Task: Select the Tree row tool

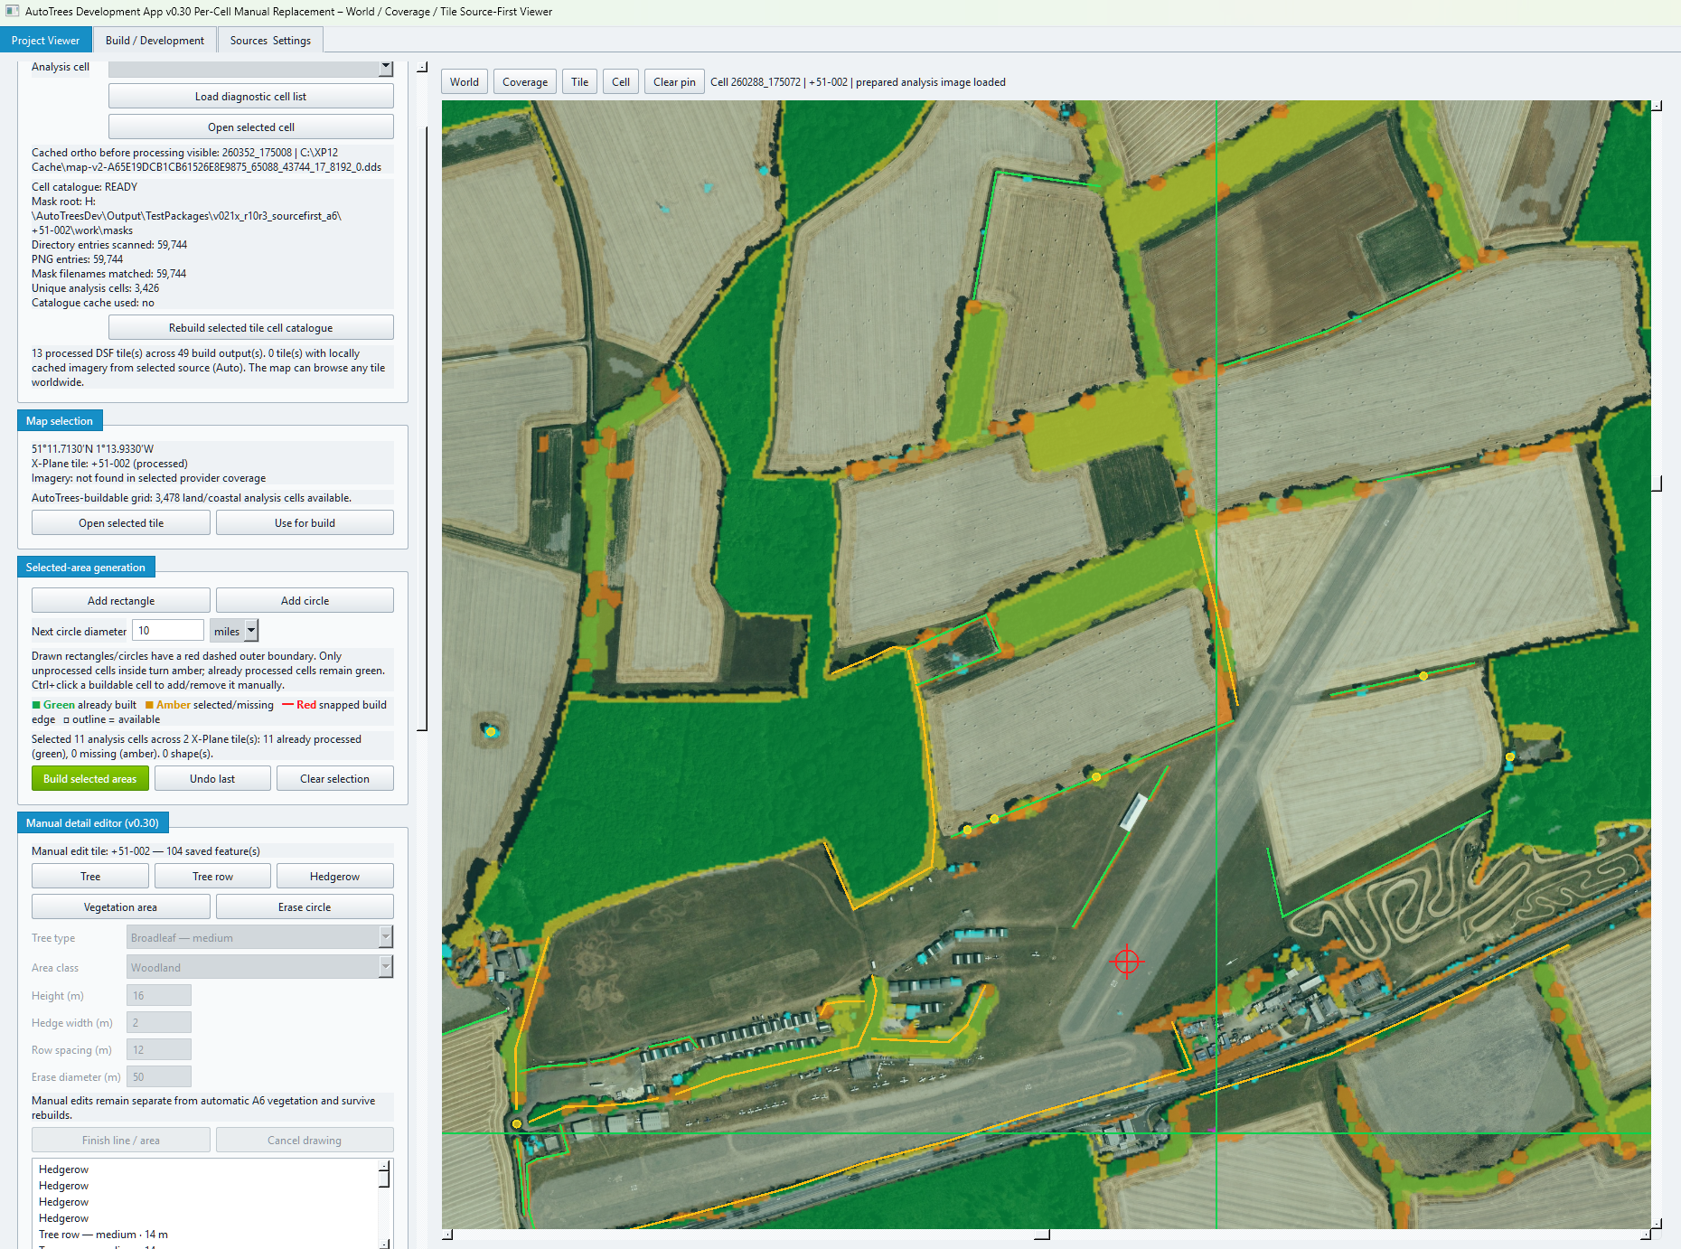Action: point(212,877)
